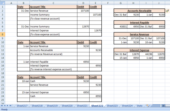Go to next sheet tab arrow
Viewport: 170px width, 111px height.
(8, 106)
